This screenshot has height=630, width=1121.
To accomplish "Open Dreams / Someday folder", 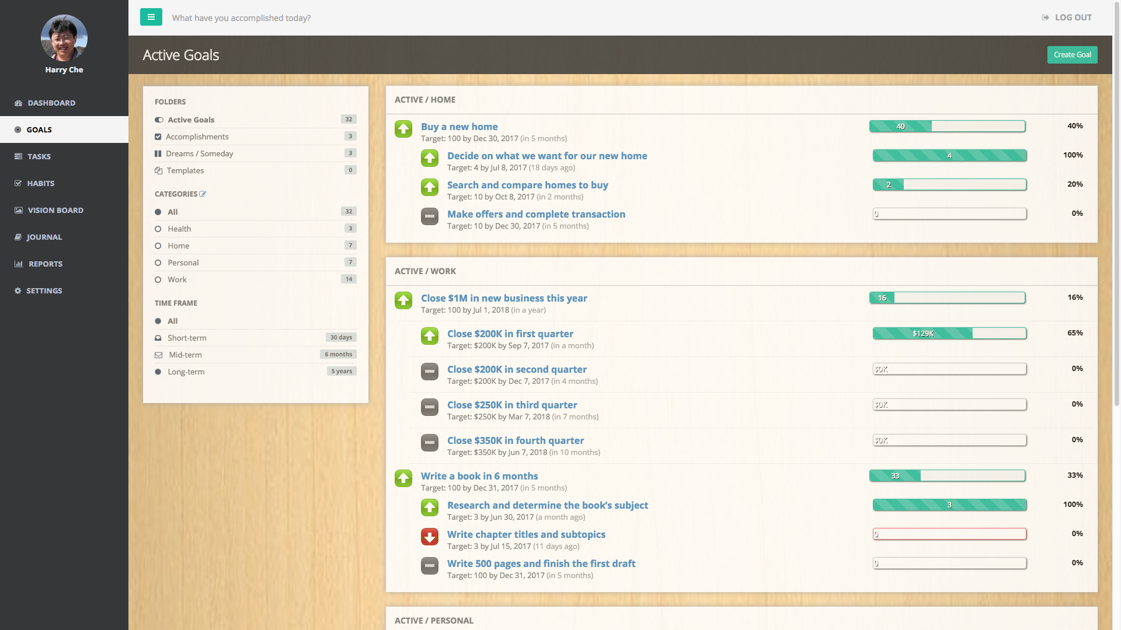I will coord(199,153).
